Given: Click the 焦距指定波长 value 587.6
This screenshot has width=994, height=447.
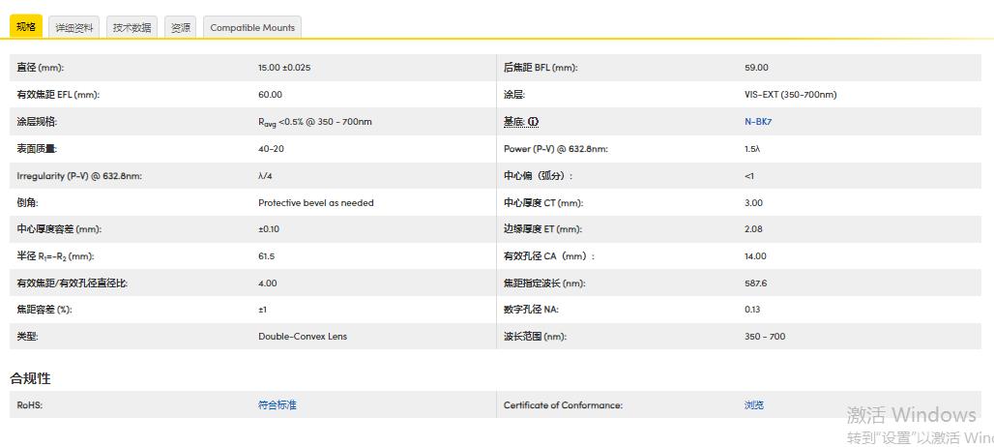Looking at the screenshot, I should [x=755, y=283].
